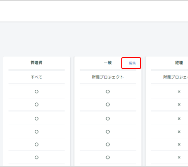Viewport: 188px width, 167px height.
Task: Click the すべて cell under 管理者
Action: point(37,77)
